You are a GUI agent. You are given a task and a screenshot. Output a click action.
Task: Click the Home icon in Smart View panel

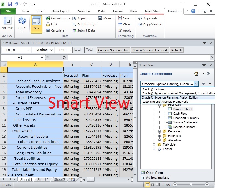pyautogui.click(x=196, y=74)
